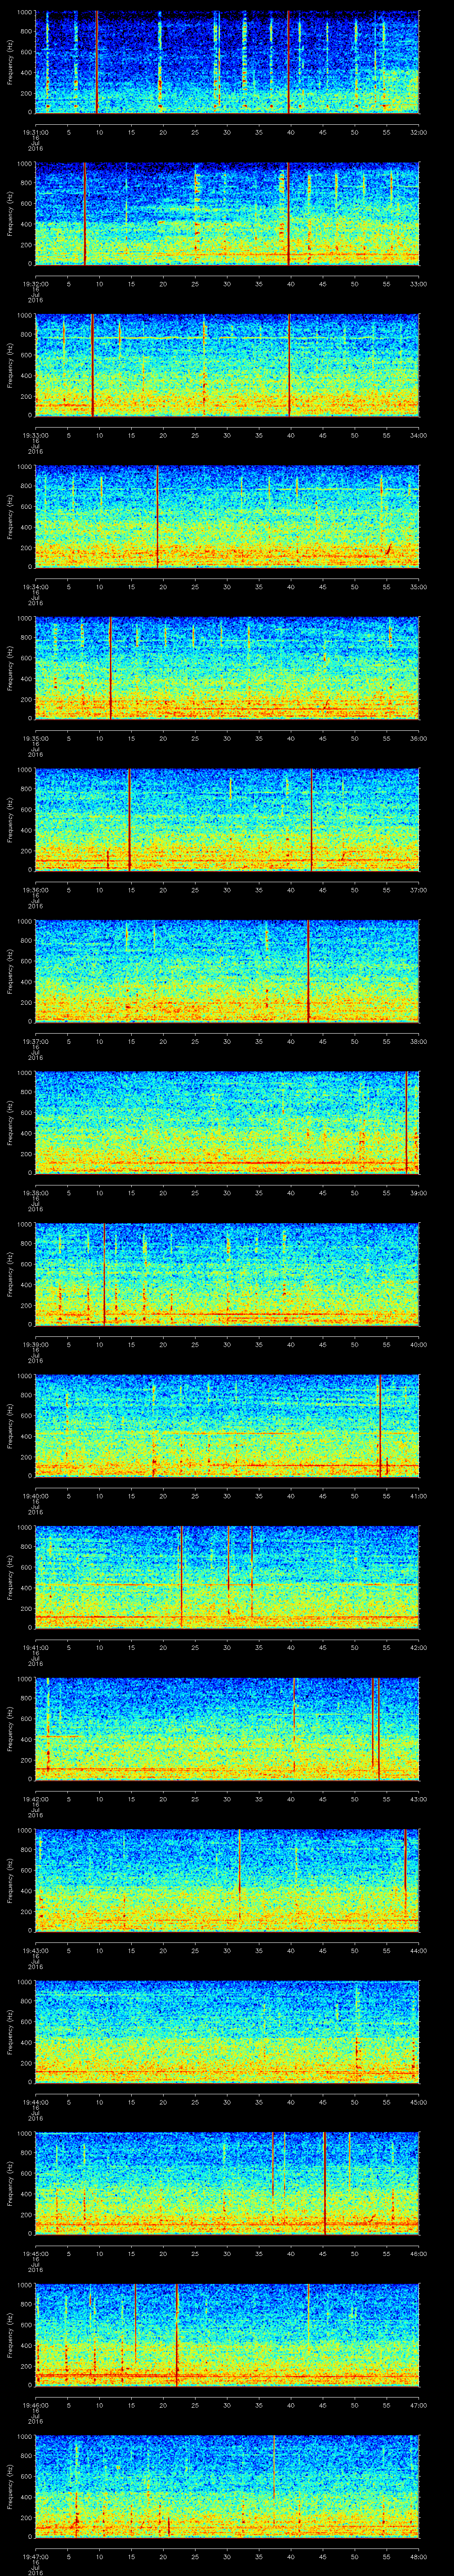Click the 19:45:00 spectrogram plot
454x2576 pixels.
point(227,2183)
